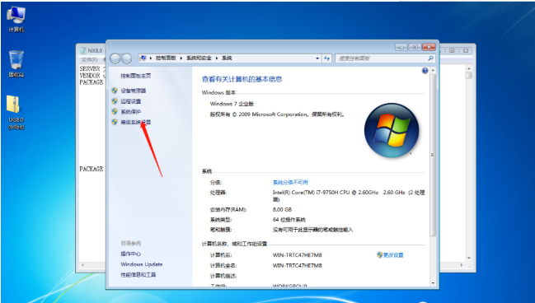Screen dimensions: 535x303
Task: Expand arrow after 控制面板 breadcrumb
Action: [181, 58]
